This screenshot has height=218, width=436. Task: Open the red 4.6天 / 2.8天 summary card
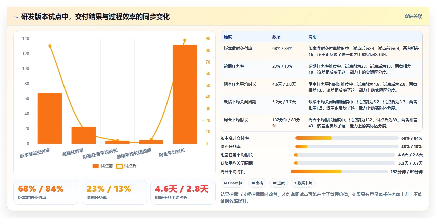click(x=183, y=192)
